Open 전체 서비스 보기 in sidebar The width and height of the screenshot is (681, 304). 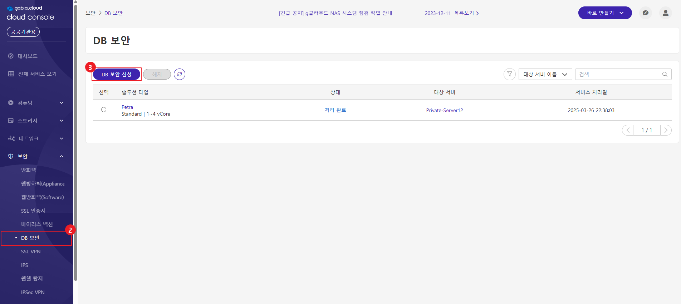(37, 74)
